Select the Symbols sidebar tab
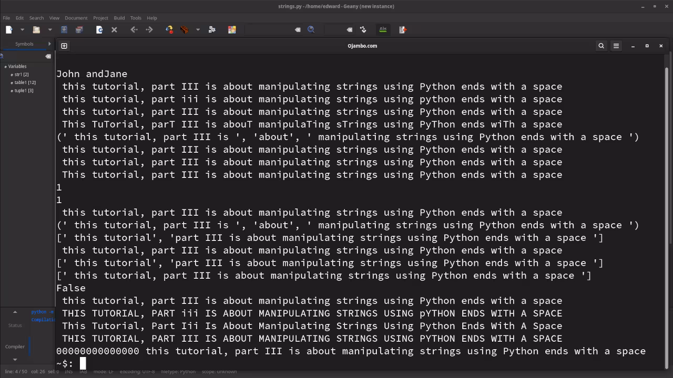Viewport: 673px width, 378px height. point(24,44)
